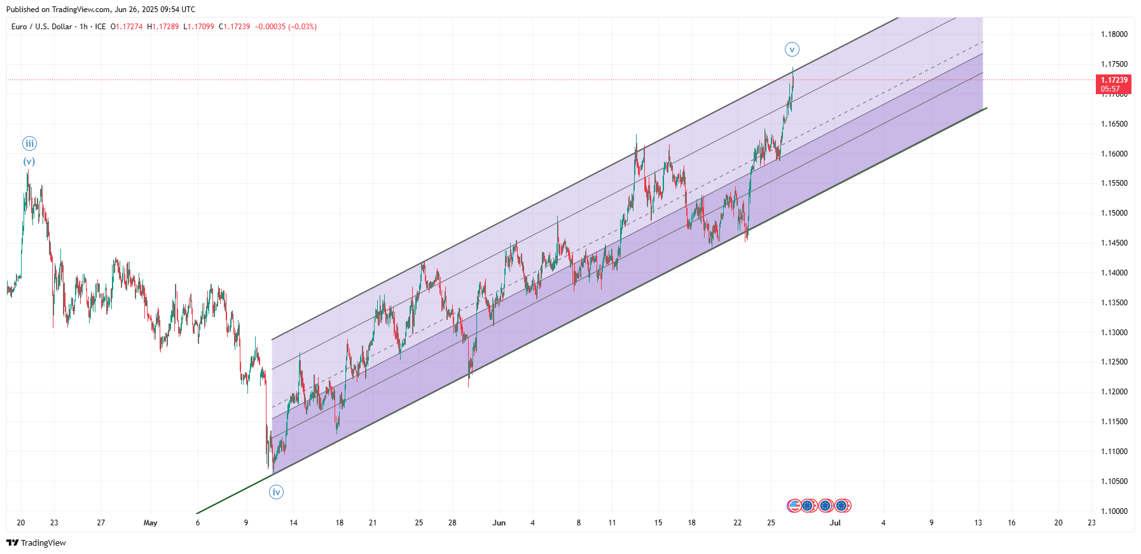Viewport: 1141px width, 554px height.
Task: Click the 1.11500 price axis label
Action: [1114, 422]
